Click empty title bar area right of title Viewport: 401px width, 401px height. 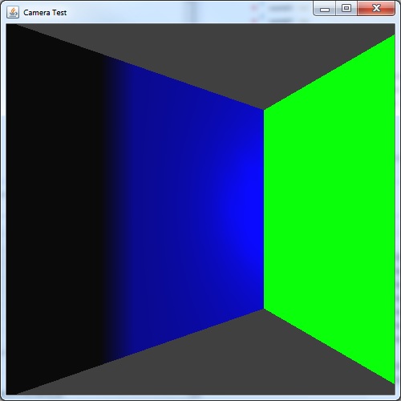pos(187,12)
